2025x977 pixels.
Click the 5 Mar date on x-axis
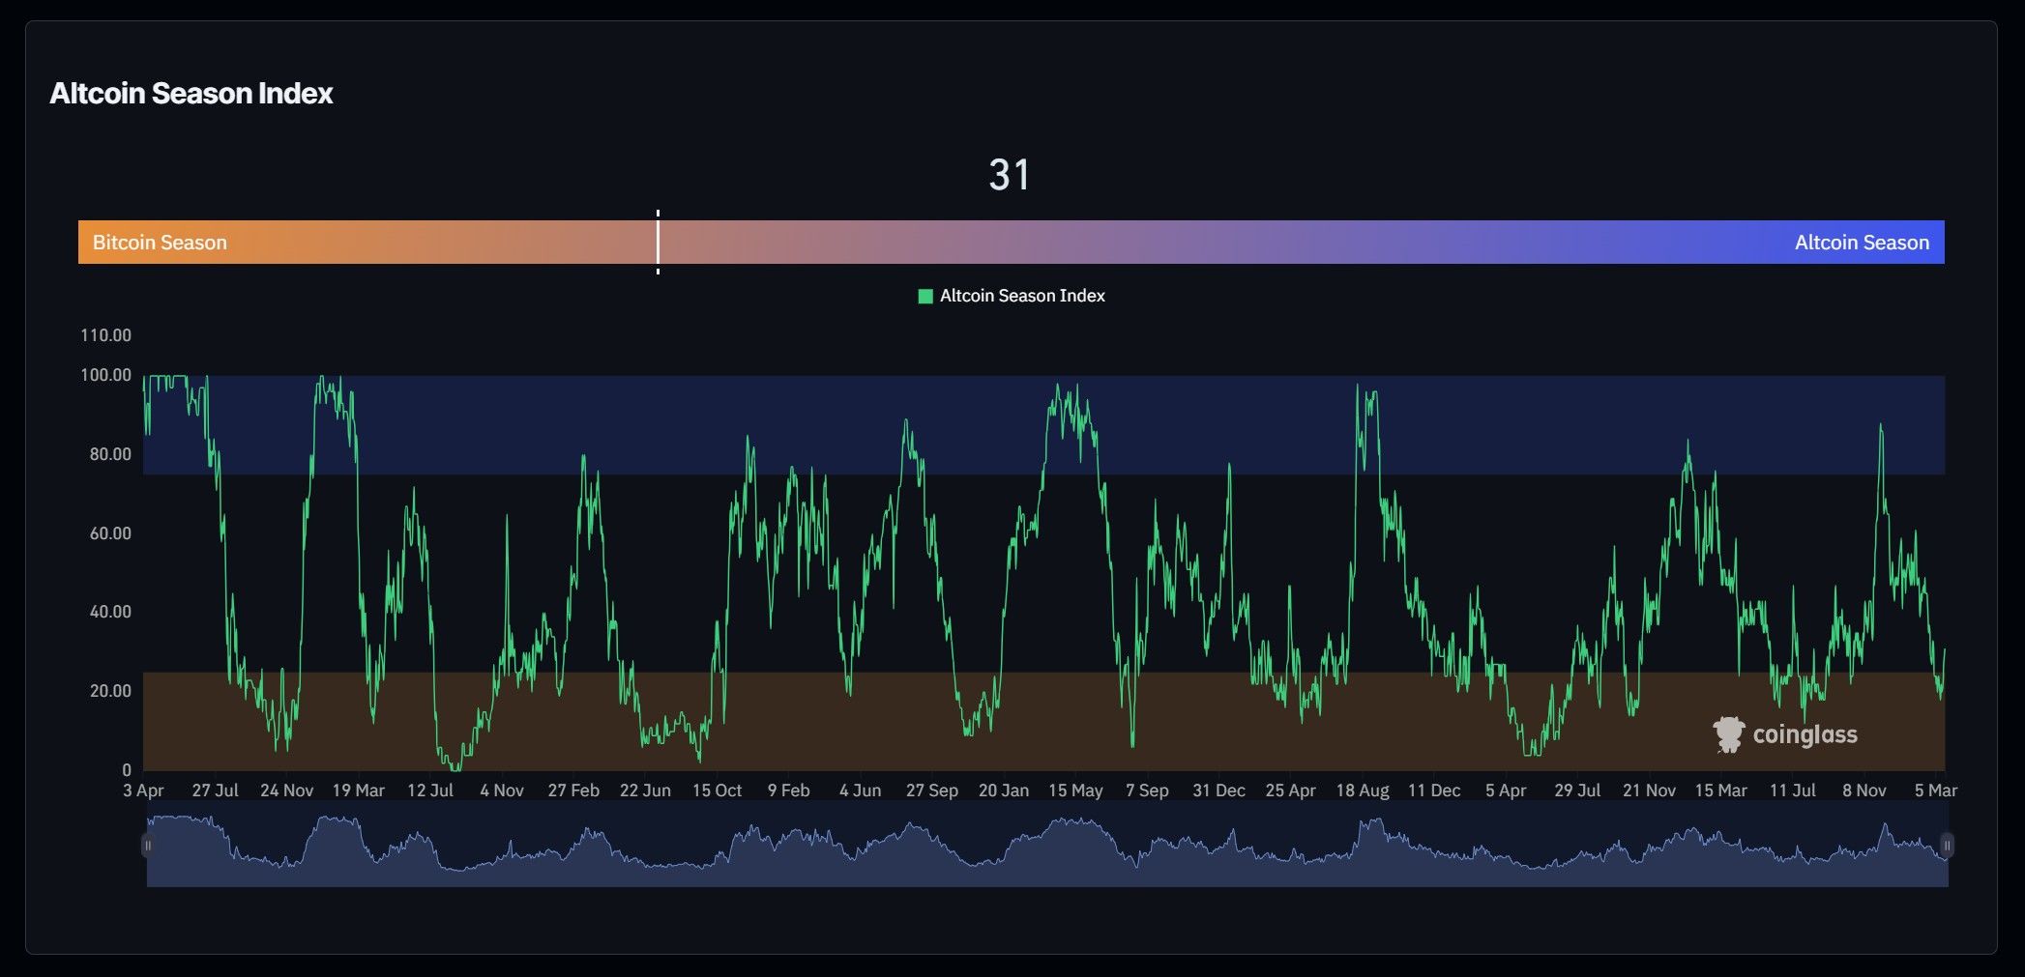click(x=1935, y=790)
